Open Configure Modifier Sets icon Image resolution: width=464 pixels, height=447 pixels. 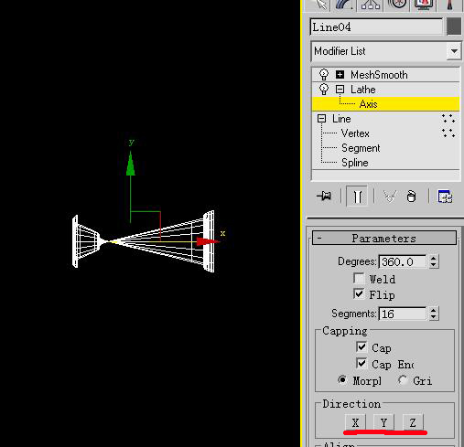445,197
